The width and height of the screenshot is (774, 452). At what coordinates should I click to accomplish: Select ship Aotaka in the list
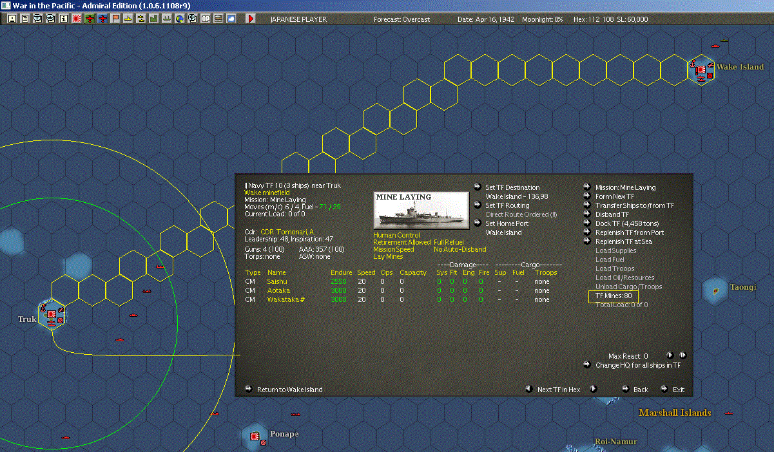coord(278,290)
